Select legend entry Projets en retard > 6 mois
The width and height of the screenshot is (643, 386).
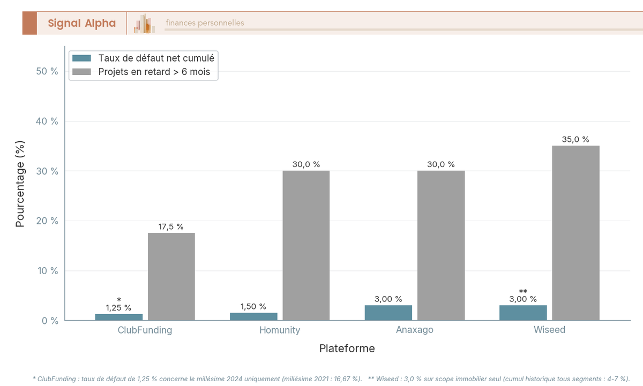(x=154, y=72)
